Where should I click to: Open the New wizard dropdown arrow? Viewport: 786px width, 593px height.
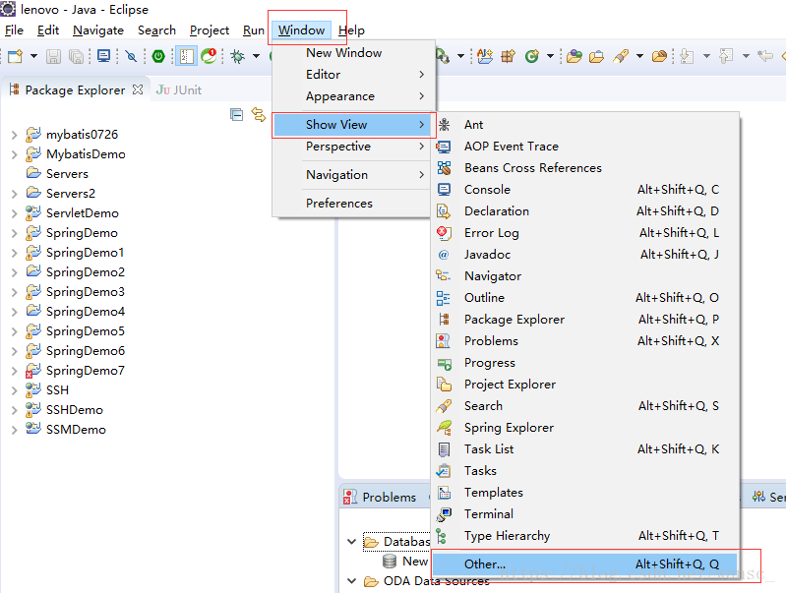pos(34,56)
